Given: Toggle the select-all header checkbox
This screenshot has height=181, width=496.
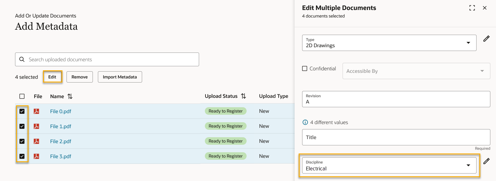Looking at the screenshot, I should [x=22, y=96].
